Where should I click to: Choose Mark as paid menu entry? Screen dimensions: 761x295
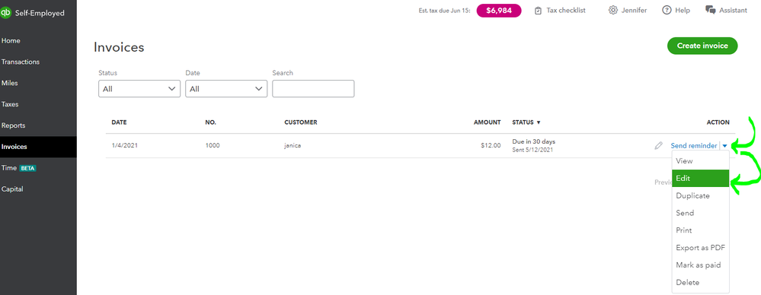point(700,265)
